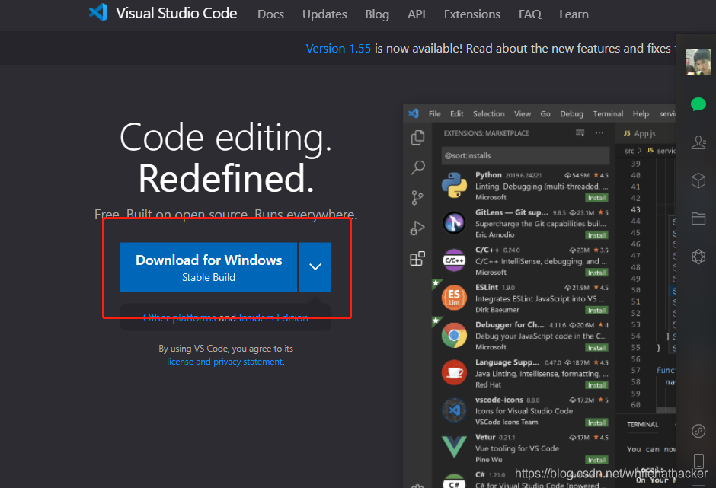Open the View menu

coord(523,113)
